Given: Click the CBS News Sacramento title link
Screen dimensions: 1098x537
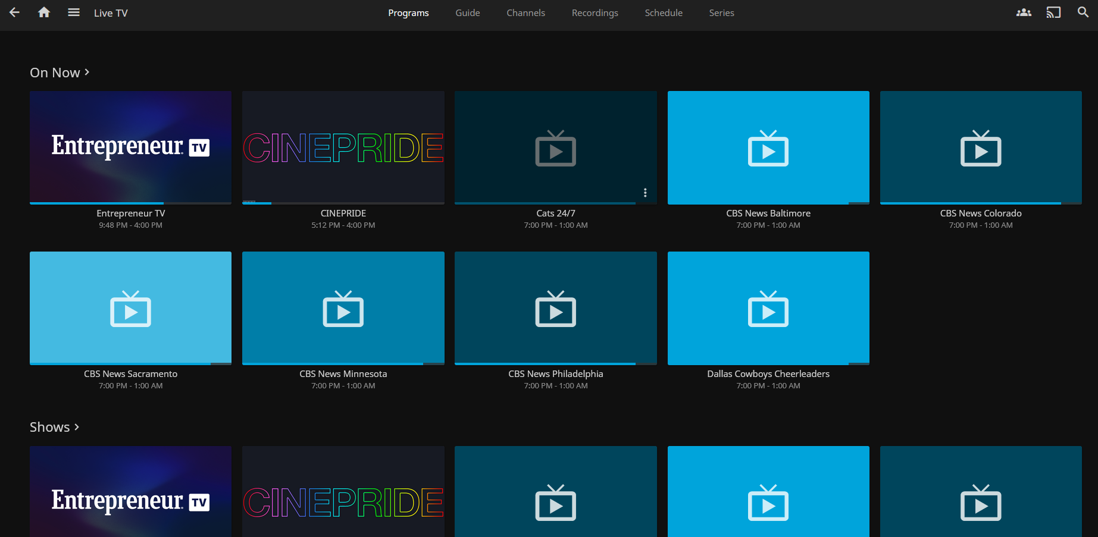Looking at the screenshot, I should [x=130, y=374].
